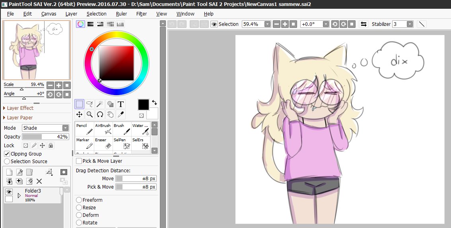Select Deform transform option
451x228 pixels.
79,215
